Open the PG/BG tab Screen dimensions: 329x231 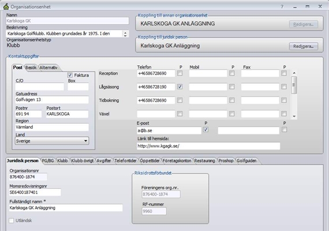[48, 161]
